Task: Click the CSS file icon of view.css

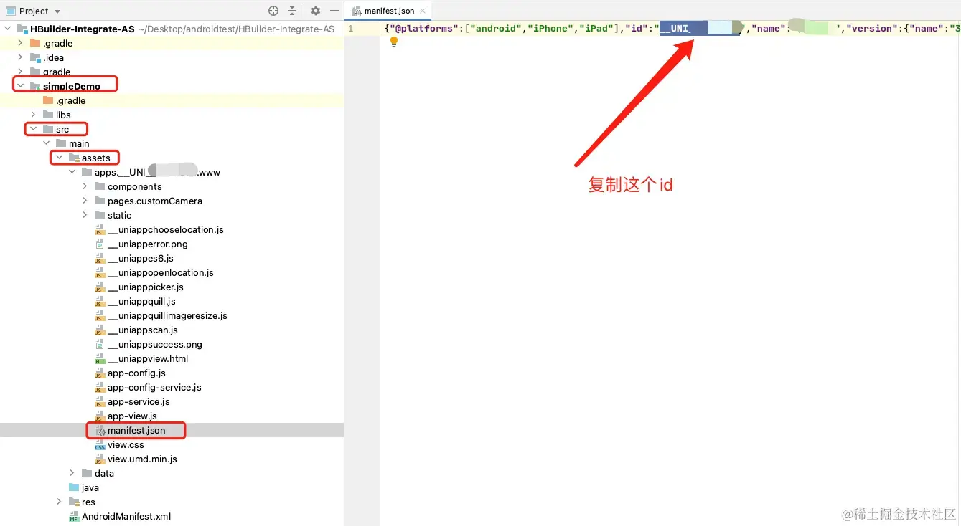Action: [100, 445]
